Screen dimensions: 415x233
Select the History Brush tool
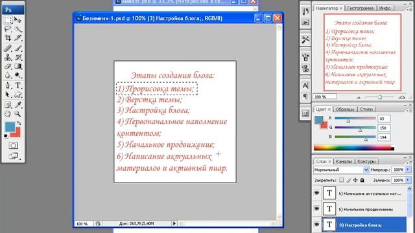(18, 57)
